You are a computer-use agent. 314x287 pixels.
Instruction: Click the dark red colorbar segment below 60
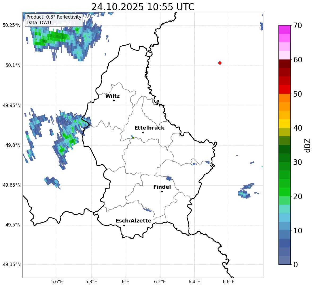pos(285,64)
